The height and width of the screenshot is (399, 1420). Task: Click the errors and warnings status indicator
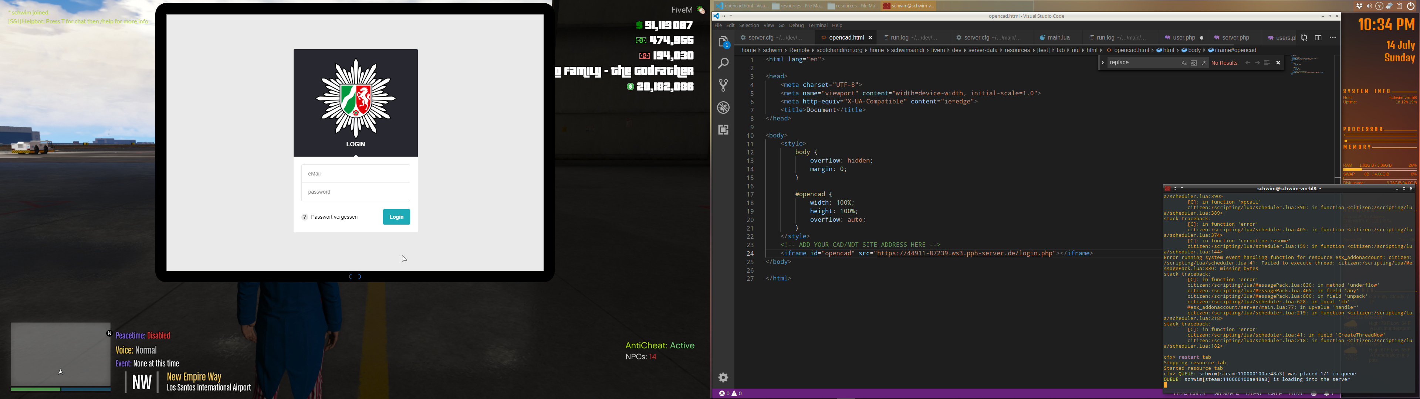731,393
